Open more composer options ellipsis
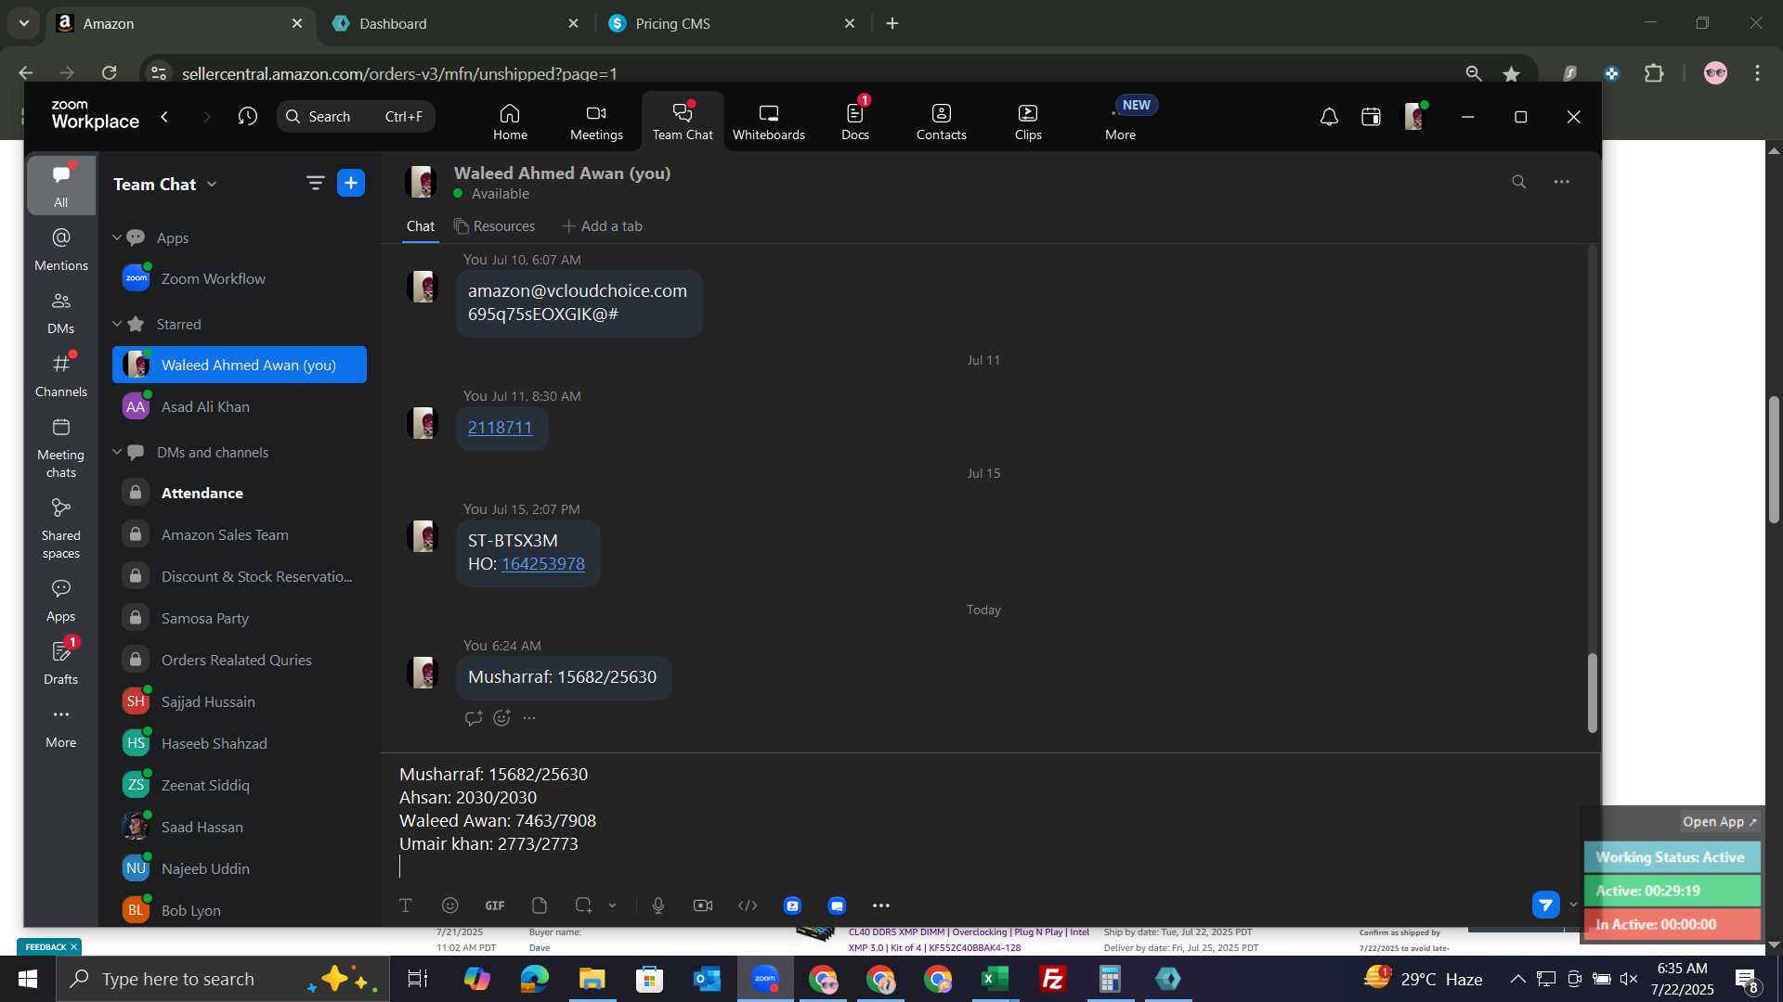Screen dimensions: 1783x1002 point(881,906)
